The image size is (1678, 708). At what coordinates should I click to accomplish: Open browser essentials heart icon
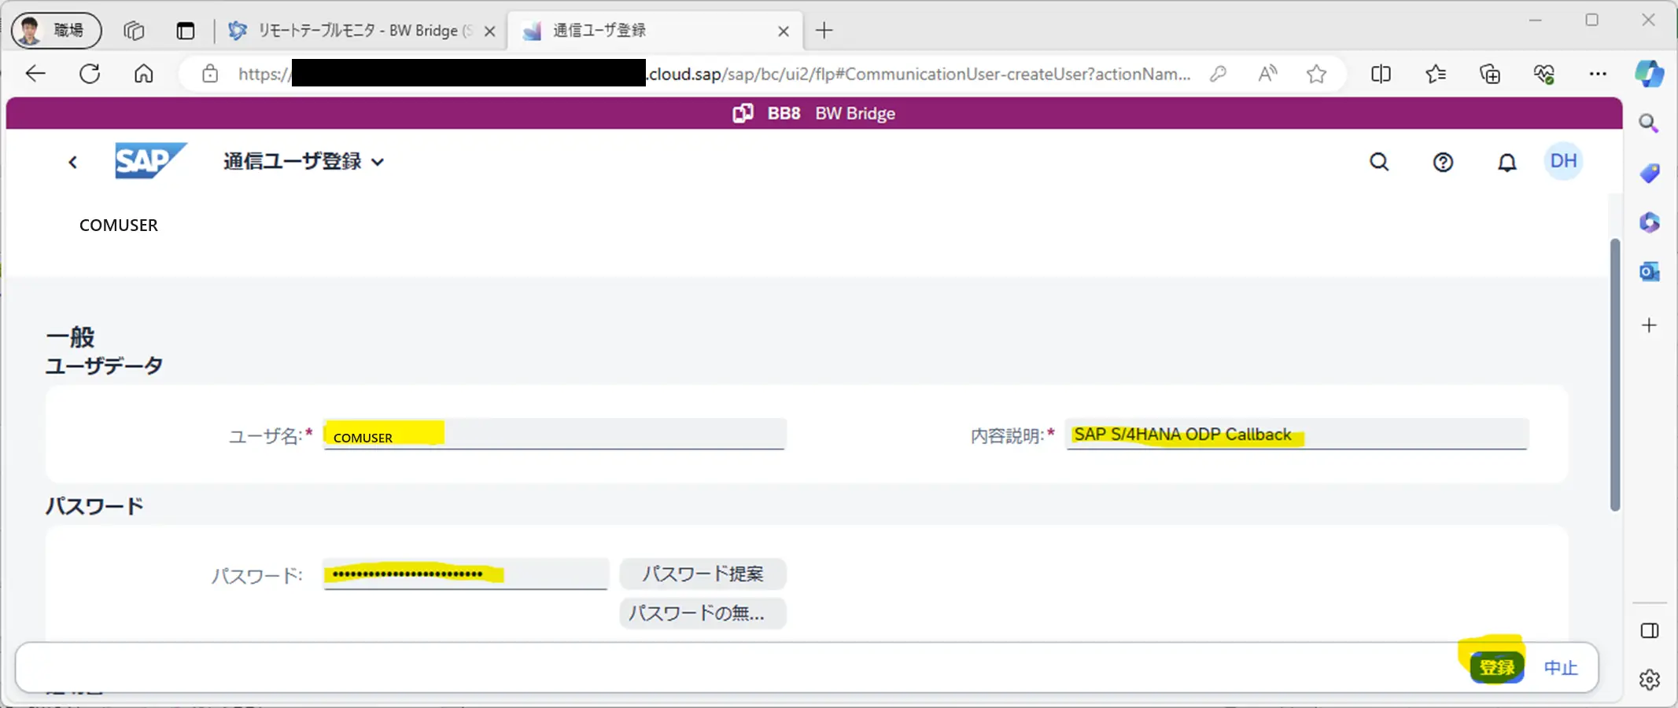coord(1543,74)
